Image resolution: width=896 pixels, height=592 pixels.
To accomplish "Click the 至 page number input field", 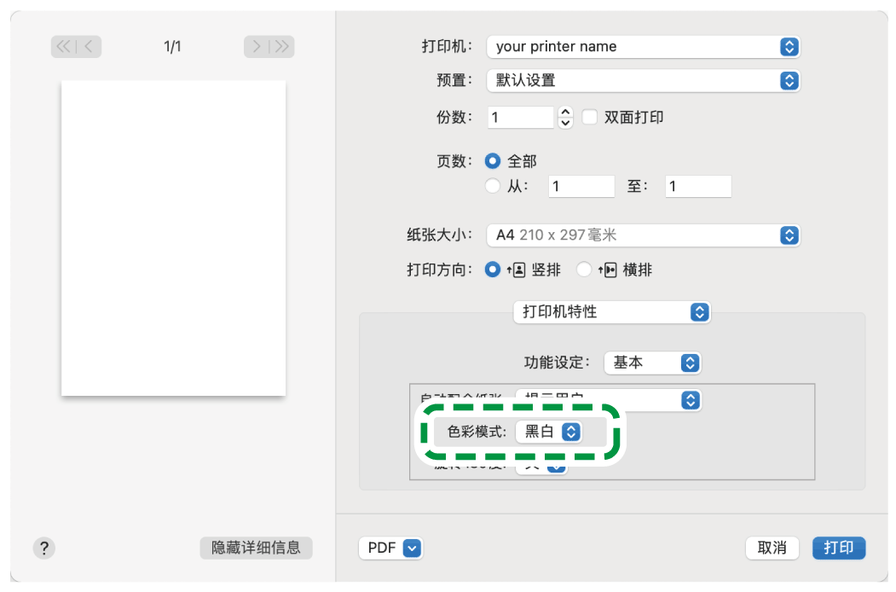I will [697, 186].
